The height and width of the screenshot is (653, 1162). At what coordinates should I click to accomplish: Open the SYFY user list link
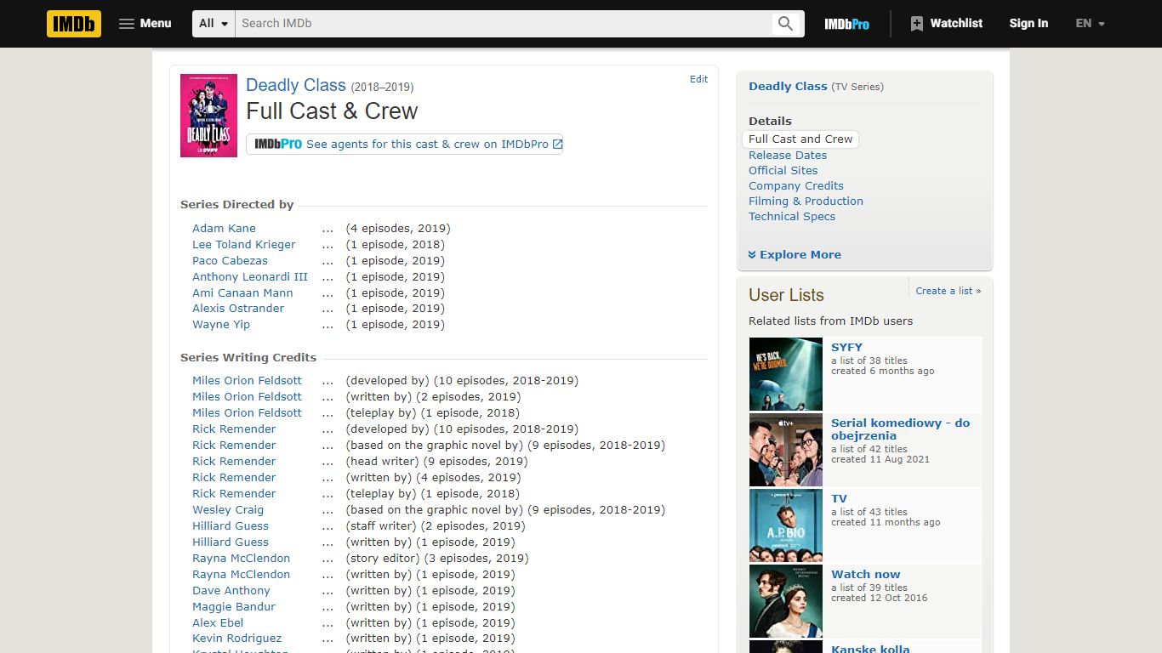[x=846, y=348]
